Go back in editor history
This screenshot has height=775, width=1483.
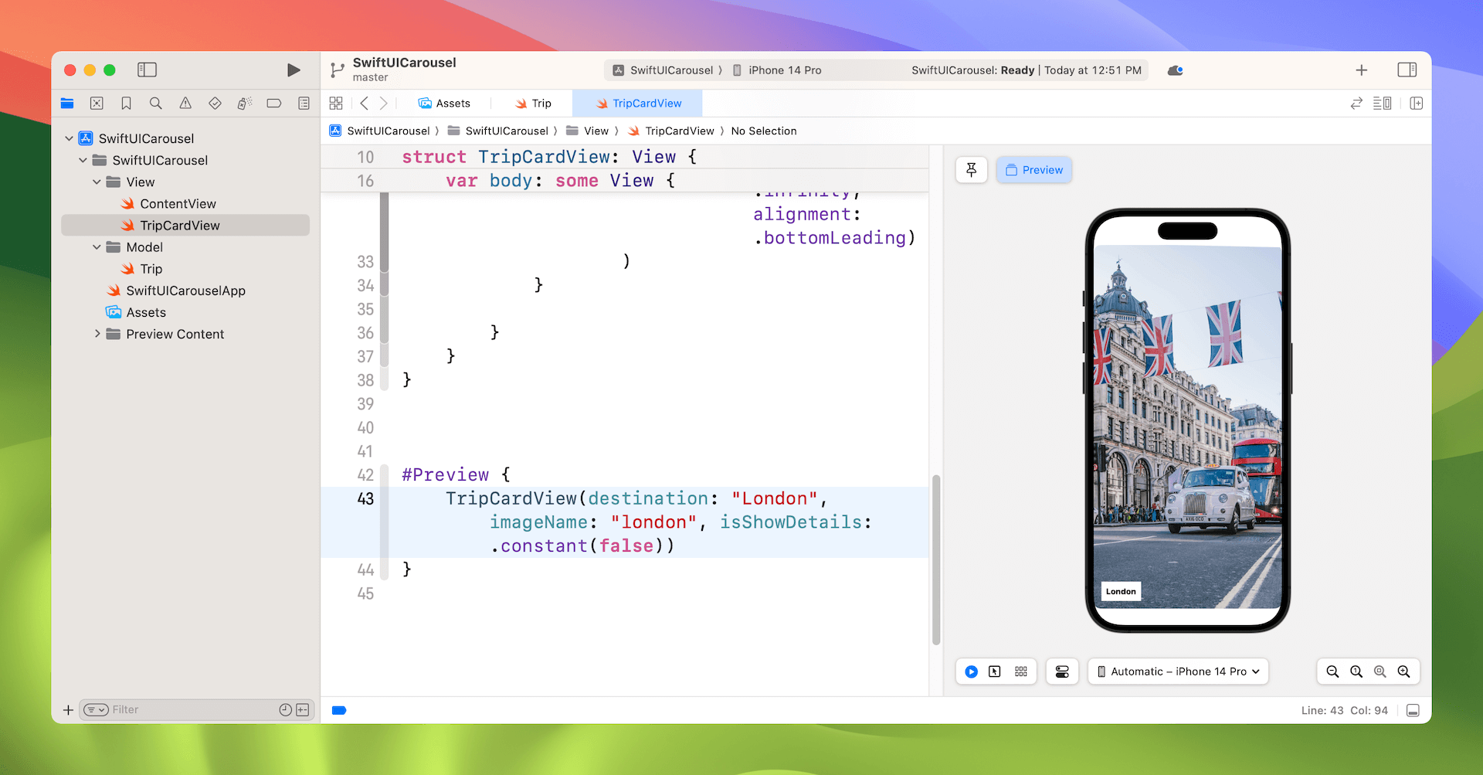pyautogui.click(x=365, y=104)
